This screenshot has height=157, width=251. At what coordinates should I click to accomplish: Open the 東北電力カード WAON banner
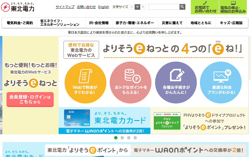tap(104, 121)
